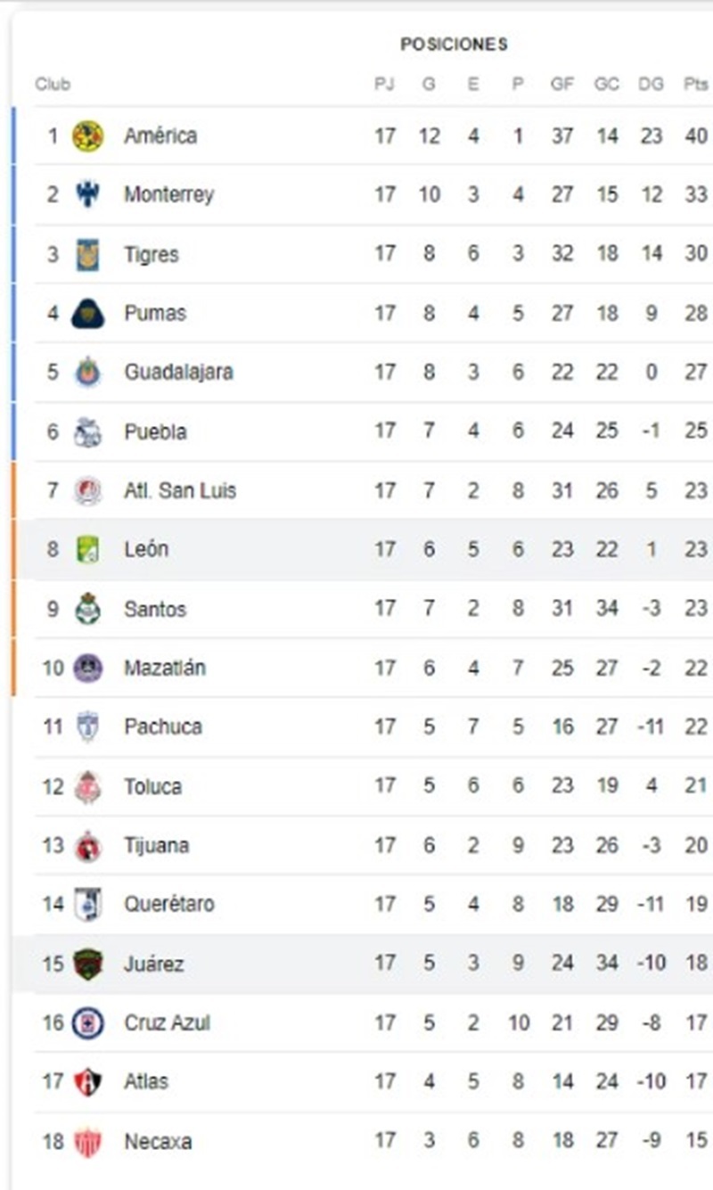
Task: Select the Juárez team logo
Action: click(x=87, y=964)
